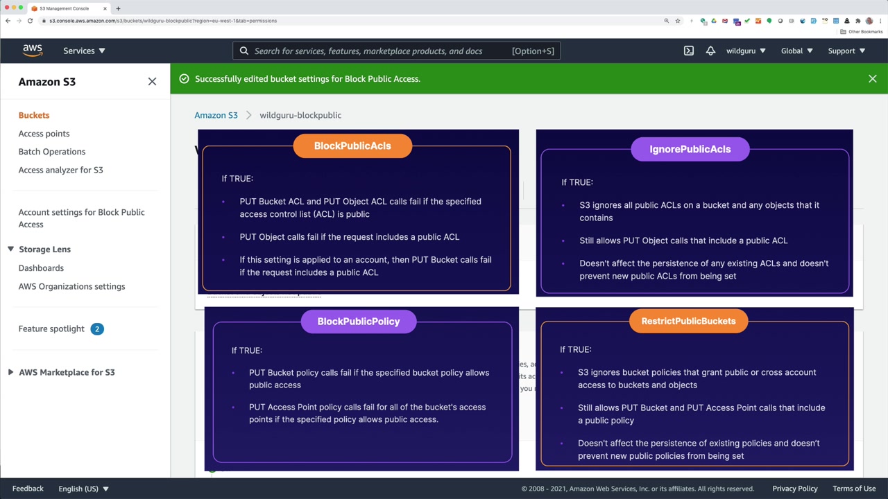Click the zoom magnifier icon in the address bar
Viewport: 888px width, 499px height.
(x=667, y=21)
